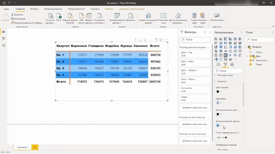Open Дата — Год filter card
This screenshot has width=275, height=154.
195,54
